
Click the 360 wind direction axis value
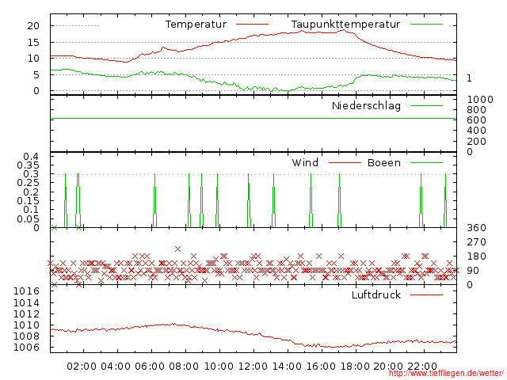476,228
